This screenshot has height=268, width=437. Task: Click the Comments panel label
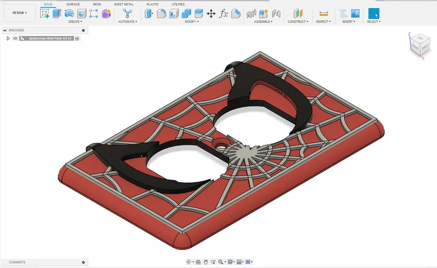pos(17,262)
